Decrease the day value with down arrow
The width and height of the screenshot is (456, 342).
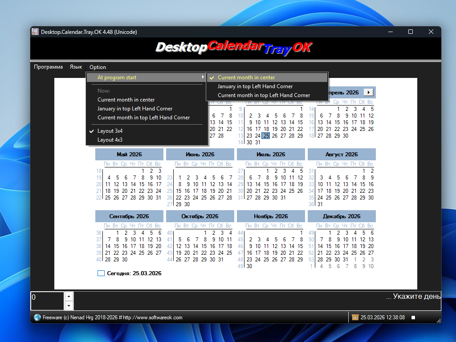coord(69,305)
